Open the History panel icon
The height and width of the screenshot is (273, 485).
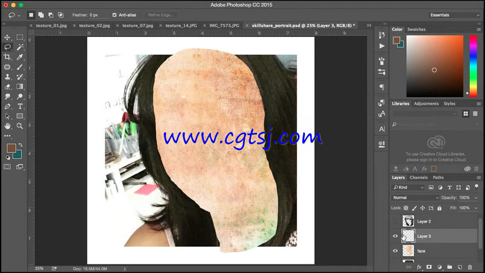coord(382,35)
